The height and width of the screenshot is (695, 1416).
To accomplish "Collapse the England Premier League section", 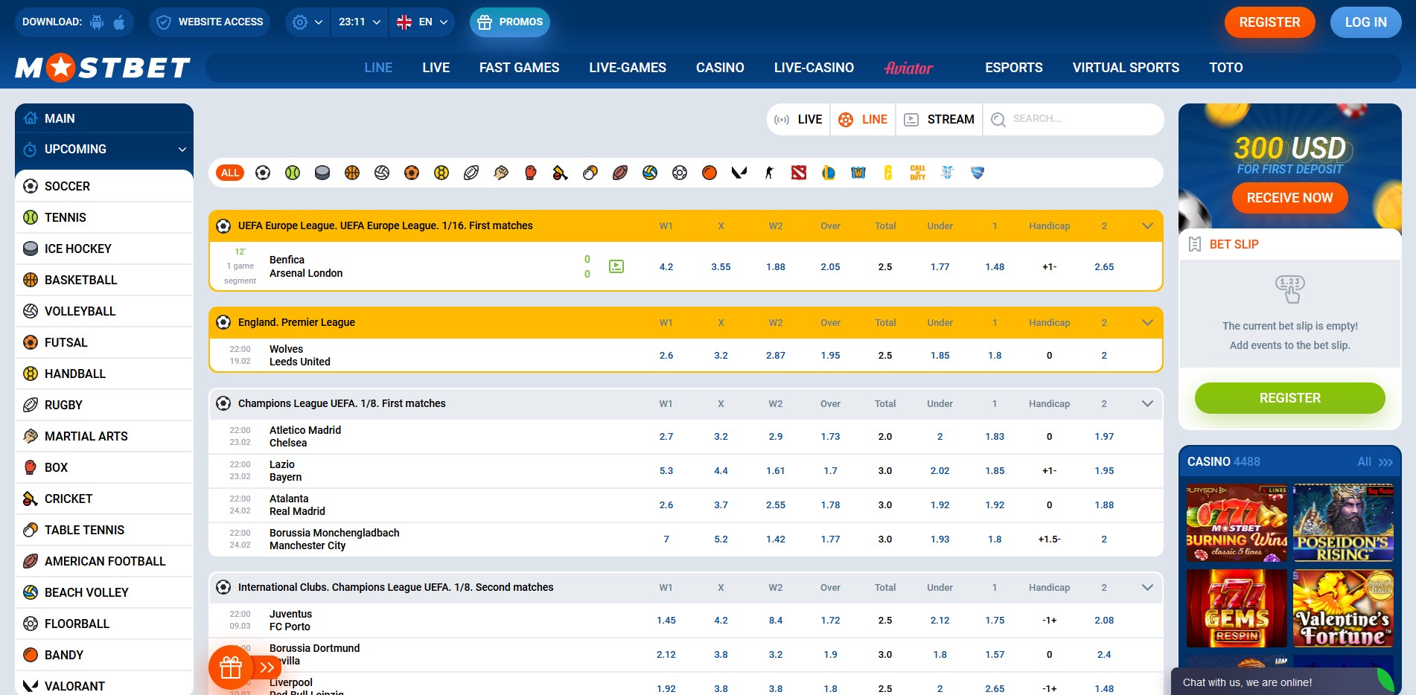I will (1147, 323).
